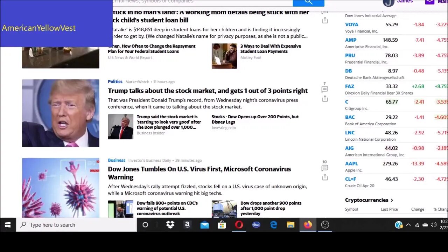Image resolution: width=448 pixels, height=252 pixels.
Task: Open the Wi-Fi network tray icon
Action: pos(417,225)
